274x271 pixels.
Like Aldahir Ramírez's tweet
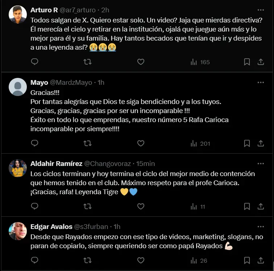click(x=141, y=207)
